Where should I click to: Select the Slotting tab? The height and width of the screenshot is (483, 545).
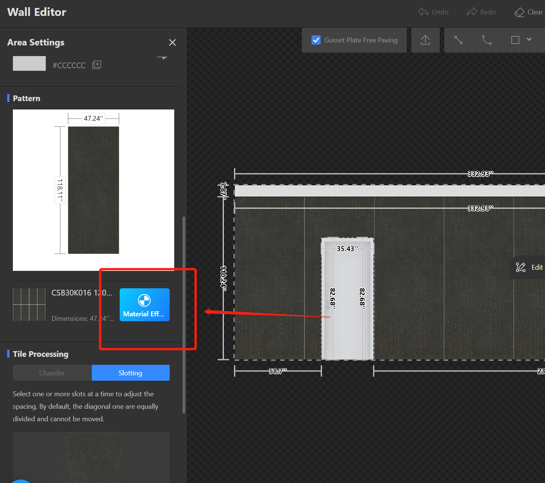tap(130, 373)
